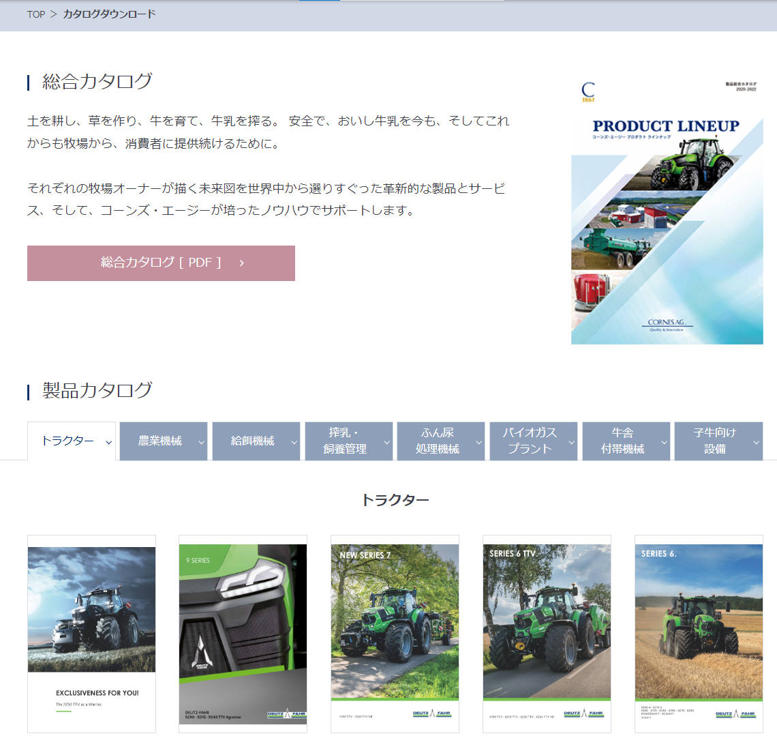Select the 搾乳・飼養管理 tab
The height and width of the screenshot is (736, 777).
click(349, 441)
